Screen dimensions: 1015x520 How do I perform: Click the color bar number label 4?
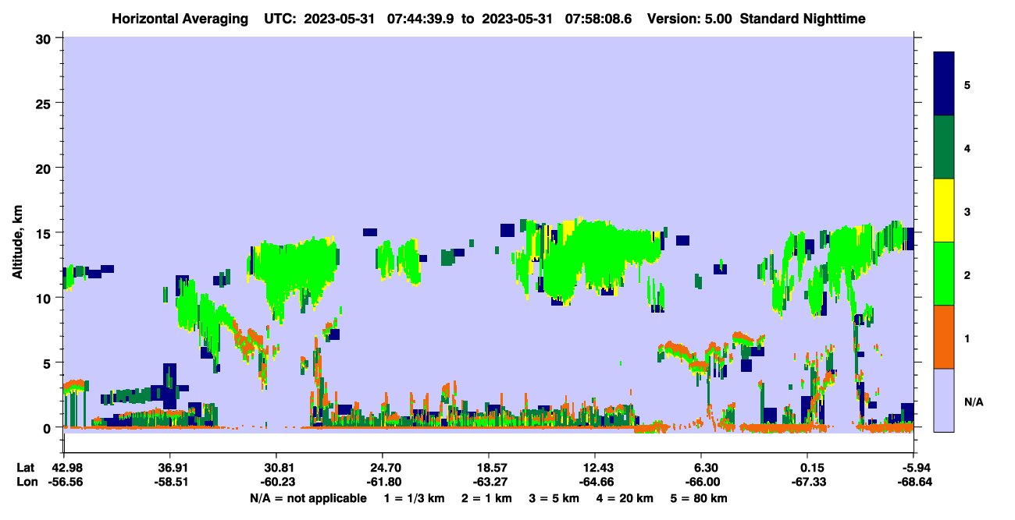tap(967, 147)
